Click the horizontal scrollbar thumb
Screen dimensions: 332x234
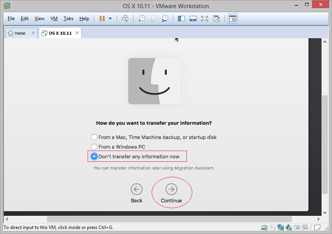[x=169, y=219]
